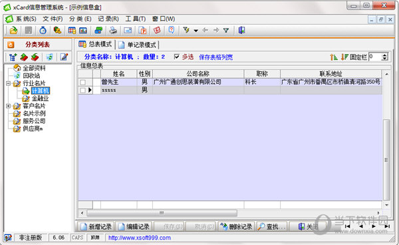Image resolution: width=399 pixels, height=245 pixels.
Task: Click the orange 分类列表 header icon
Action: 11,45
